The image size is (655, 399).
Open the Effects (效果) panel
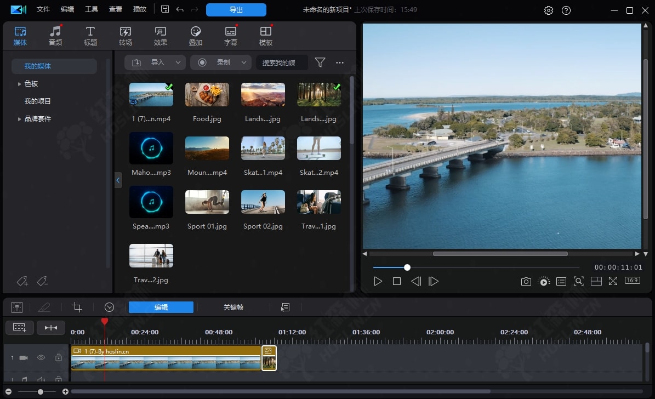point(161,36)
